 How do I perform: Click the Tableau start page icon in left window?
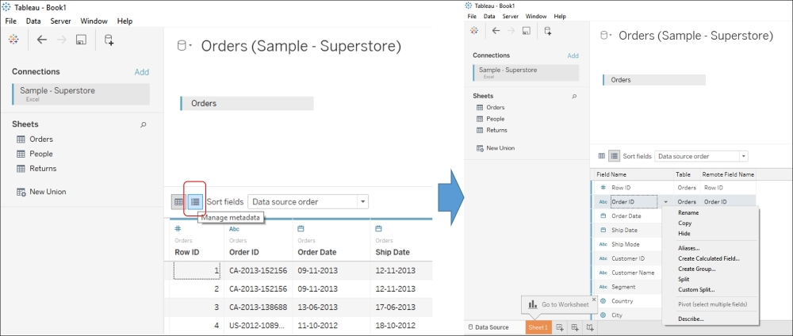[x=13, y=40]
